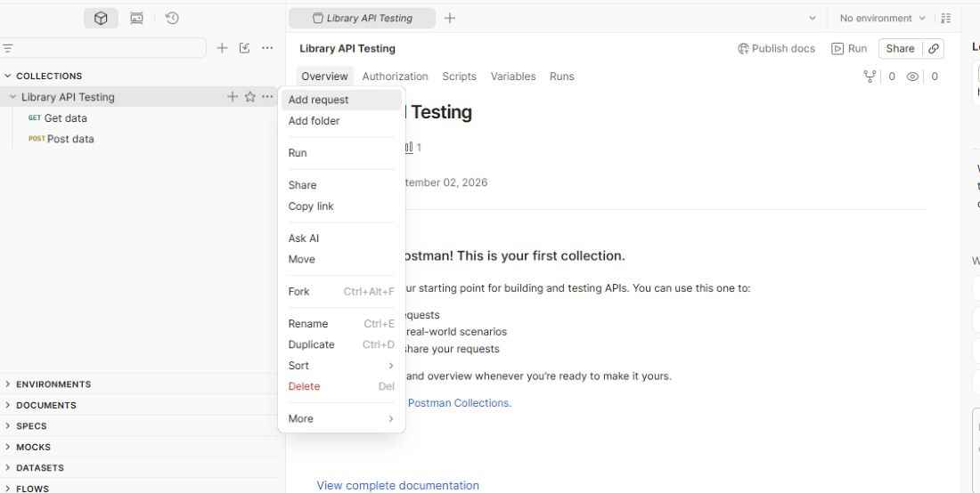Click the Publish docs button

point(776,49)
